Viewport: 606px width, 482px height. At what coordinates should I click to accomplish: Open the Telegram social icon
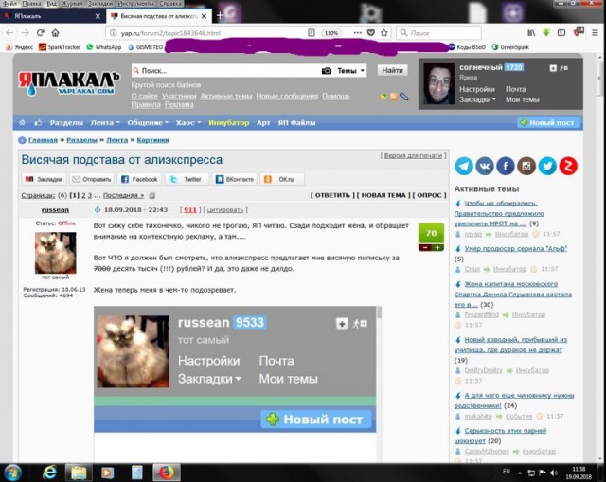tap(464, 167)
